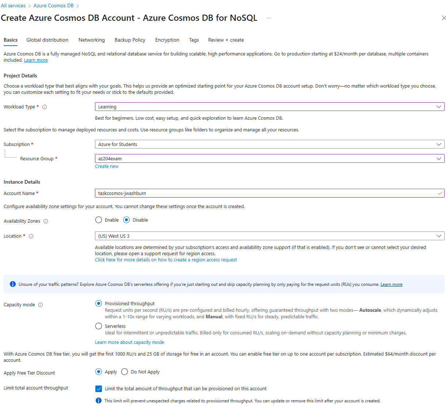Click into the Account Name field

(x=270, y=193)
